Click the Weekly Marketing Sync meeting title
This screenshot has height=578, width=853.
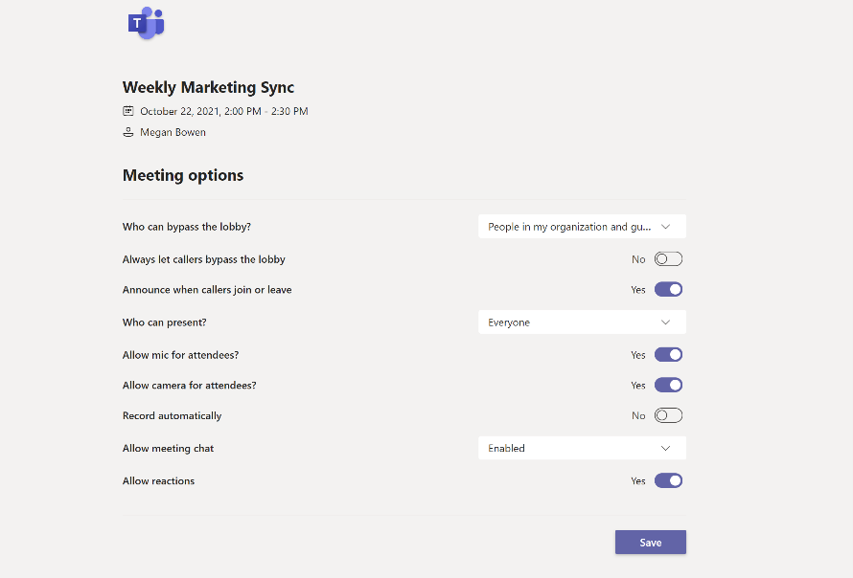(x=208, y=88)
